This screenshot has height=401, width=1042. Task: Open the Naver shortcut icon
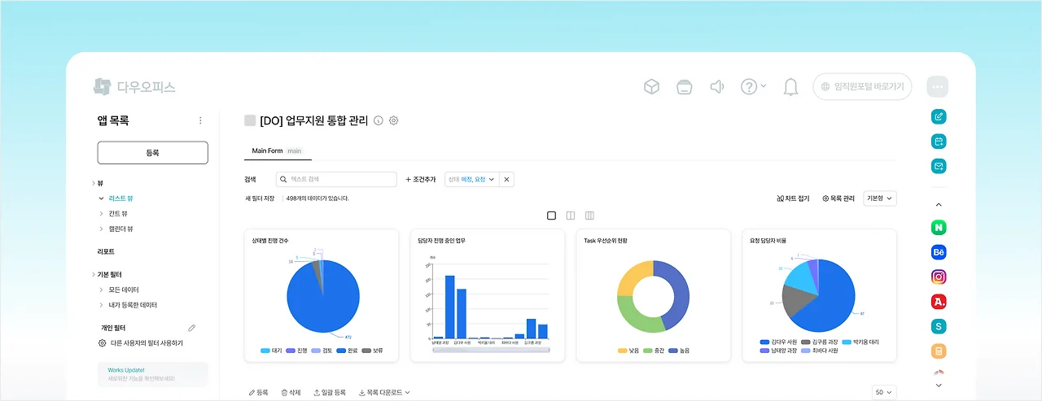[939, 228]
